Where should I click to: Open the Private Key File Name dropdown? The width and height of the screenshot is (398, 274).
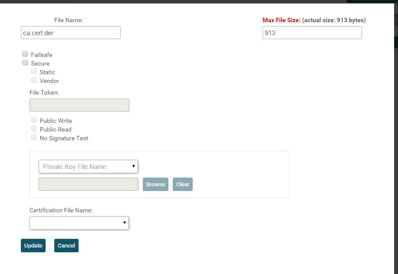(x=89, y=167)
